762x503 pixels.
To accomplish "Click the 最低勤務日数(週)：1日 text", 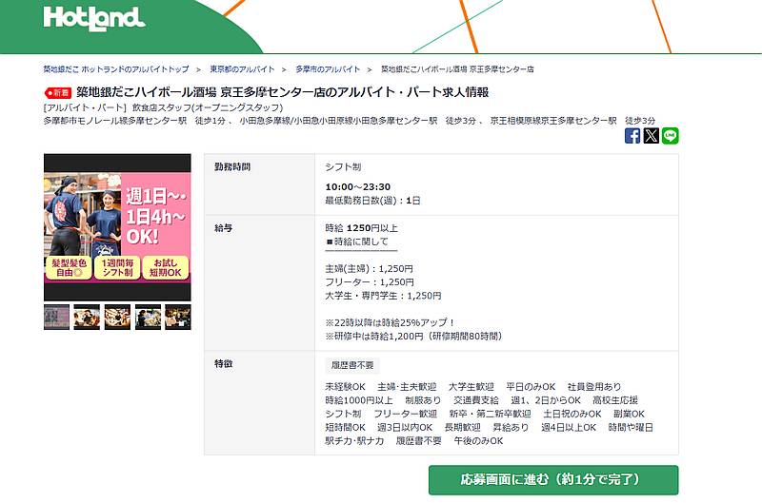I will 372,201.
